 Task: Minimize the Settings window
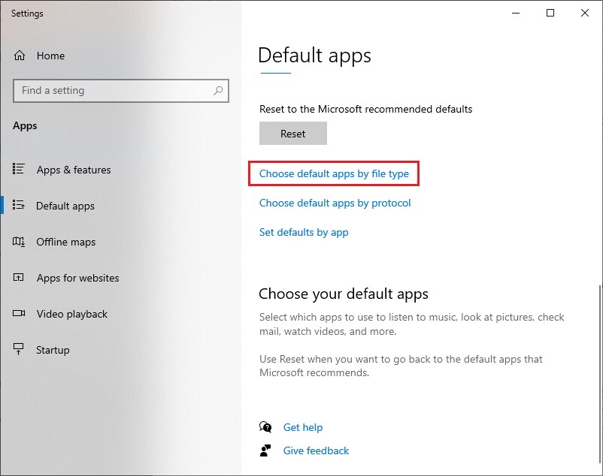516,13
